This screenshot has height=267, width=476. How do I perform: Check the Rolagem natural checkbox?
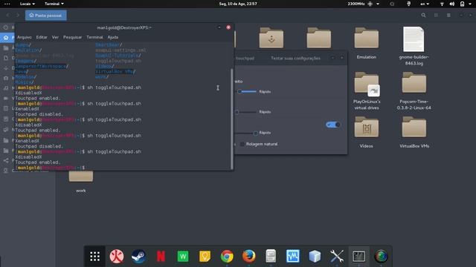tap(242, 144)
